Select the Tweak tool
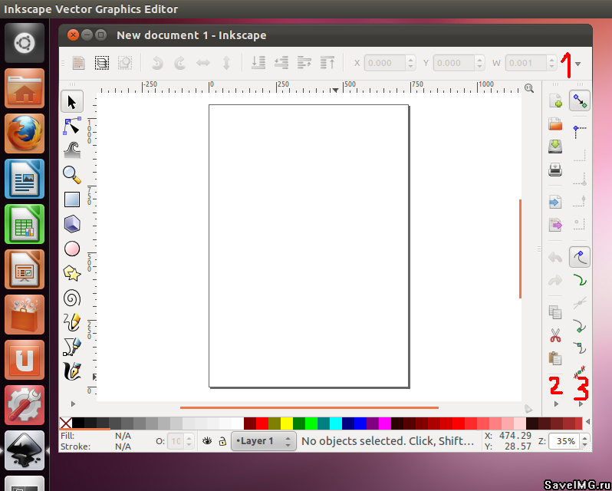The width and height of the screenshot is (612, 491). [x=72, y=150]
